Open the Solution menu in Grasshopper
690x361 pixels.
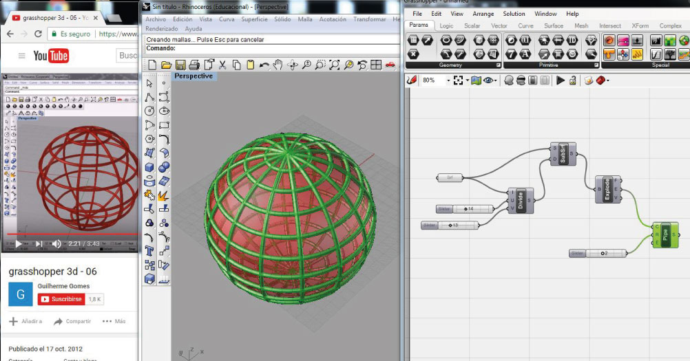point(514,14)
